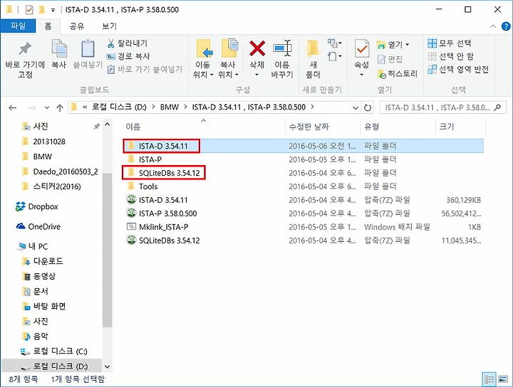Screen dimensions: 513x387
Task: Open file History (히스토리)
Action: tap(398, 74)
